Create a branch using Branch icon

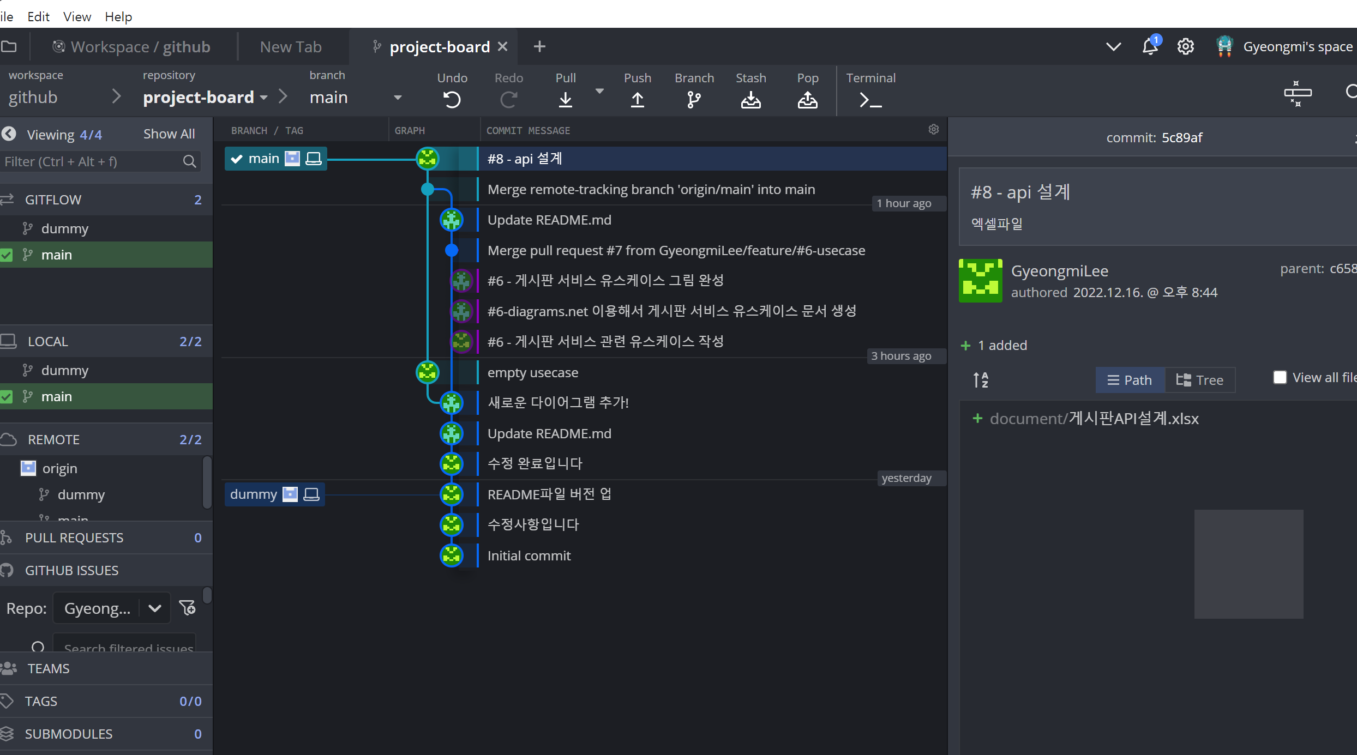pos(693,99)
